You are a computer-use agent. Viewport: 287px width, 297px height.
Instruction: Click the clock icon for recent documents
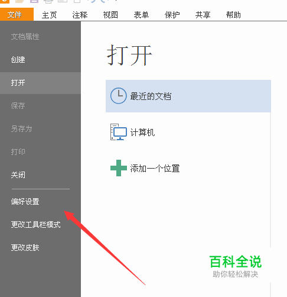point(118,96)
